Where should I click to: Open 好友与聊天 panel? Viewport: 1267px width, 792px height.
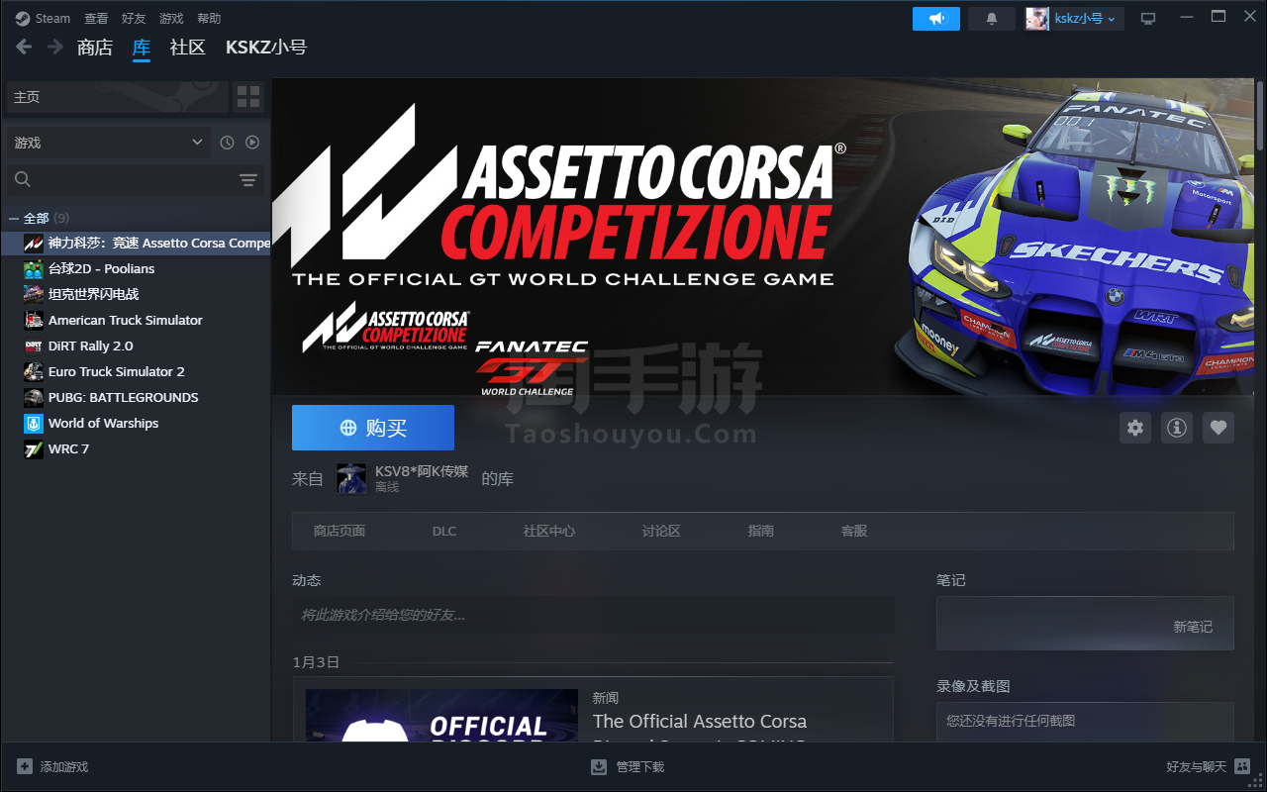tap(1208, 767)
